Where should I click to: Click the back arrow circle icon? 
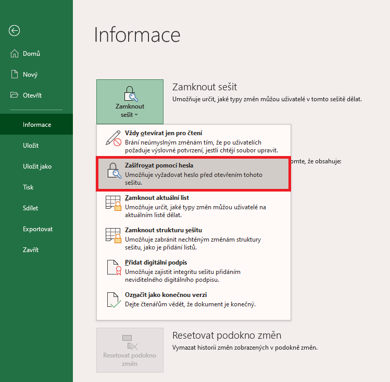(x=14, y=31)
